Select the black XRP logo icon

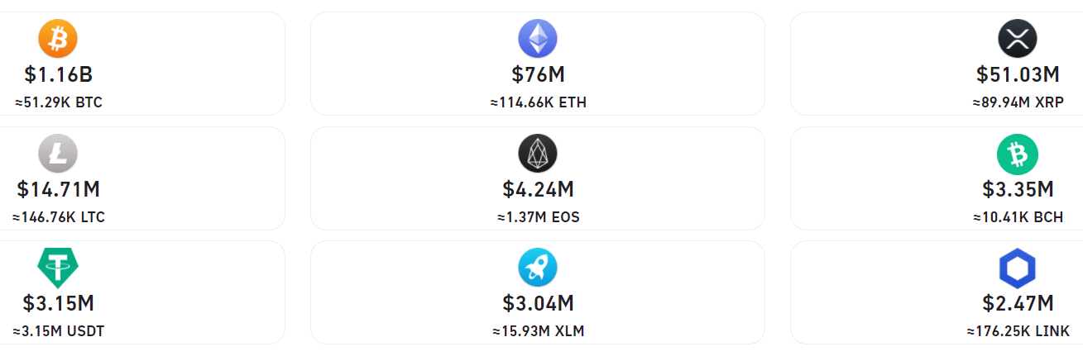tap(1018, 39)
